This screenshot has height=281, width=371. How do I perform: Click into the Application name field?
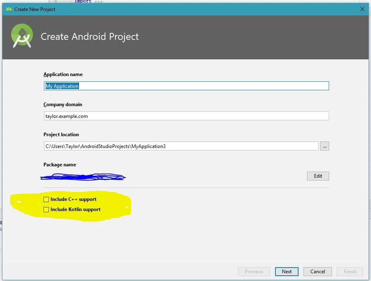(186, 86)
